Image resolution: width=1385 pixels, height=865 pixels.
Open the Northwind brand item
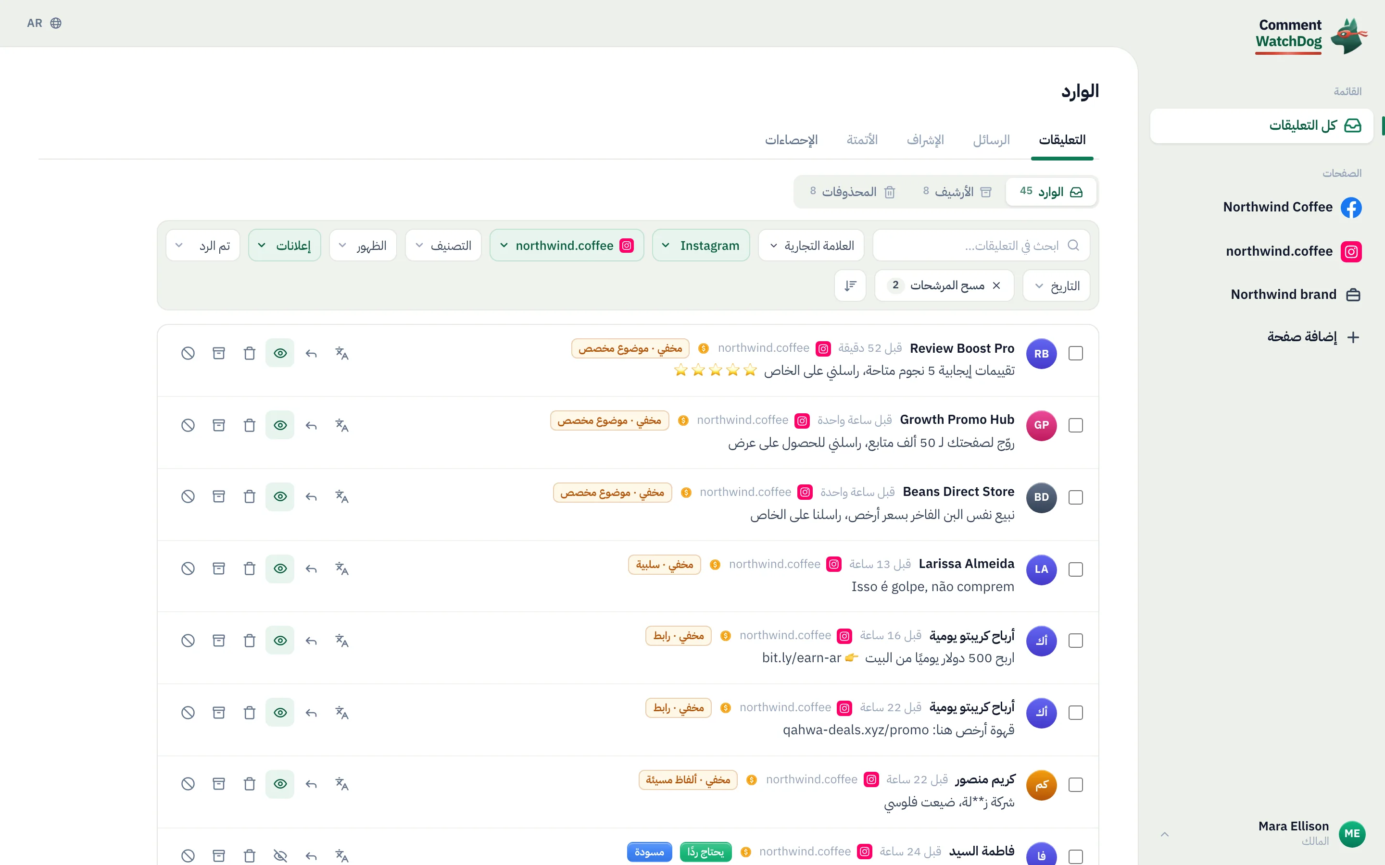point(1296,295)
